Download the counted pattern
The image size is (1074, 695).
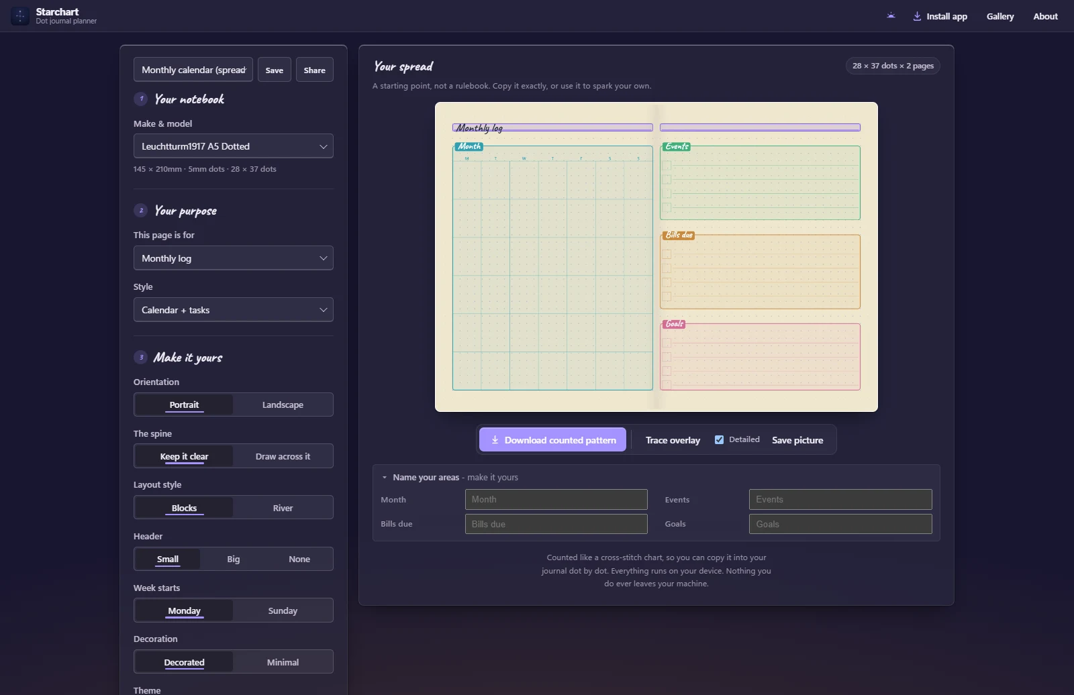coord(553,440)
